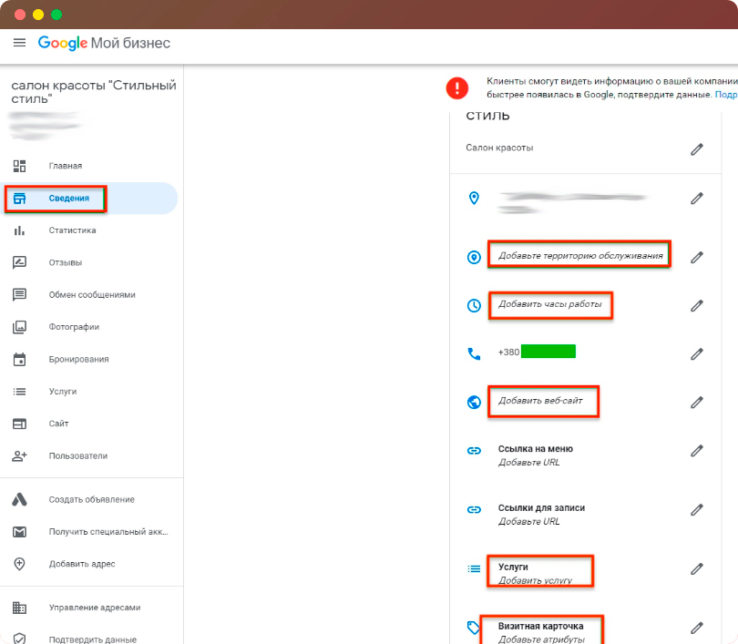The height and width of the screenshot is (644, 738).
Task: Click the Google Ads icon for Создать объявление
Action: point(19,499)
